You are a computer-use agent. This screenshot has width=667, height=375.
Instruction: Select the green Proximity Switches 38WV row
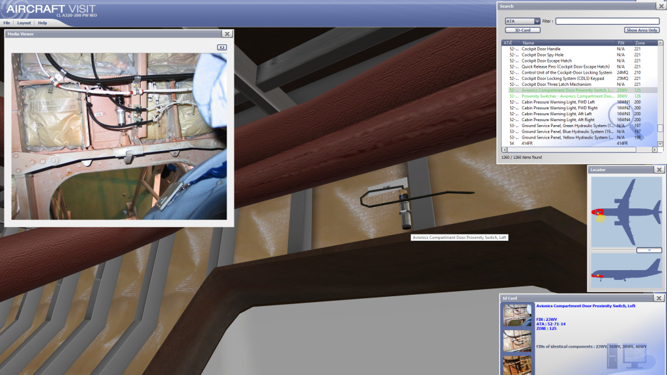(579, 96)
